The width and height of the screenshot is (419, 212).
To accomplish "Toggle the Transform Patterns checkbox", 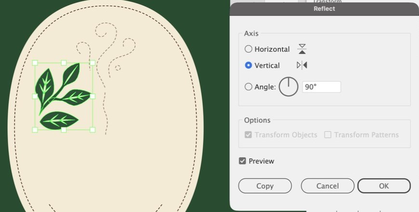I will [x=327, y=135].
